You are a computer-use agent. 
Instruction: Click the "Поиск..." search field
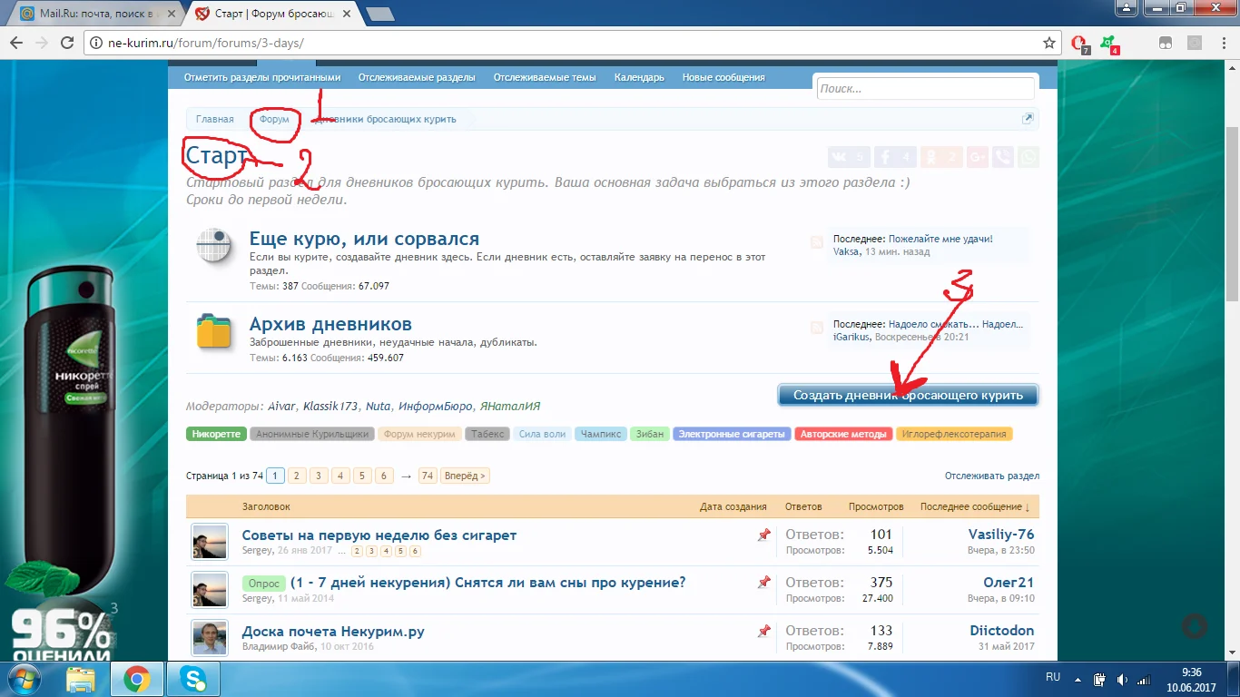[924, 88]
